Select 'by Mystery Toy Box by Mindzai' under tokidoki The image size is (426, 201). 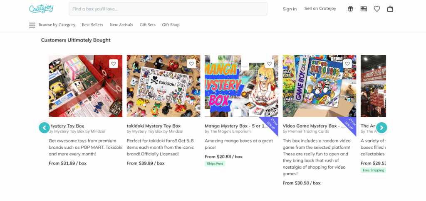155,131
